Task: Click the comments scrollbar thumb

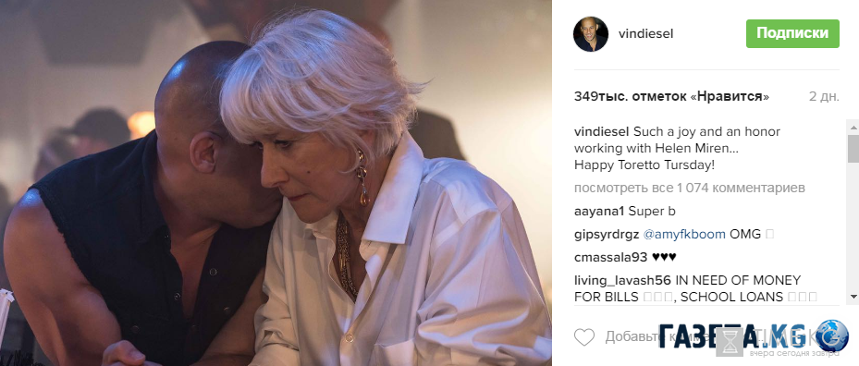Action: [853, 148]
